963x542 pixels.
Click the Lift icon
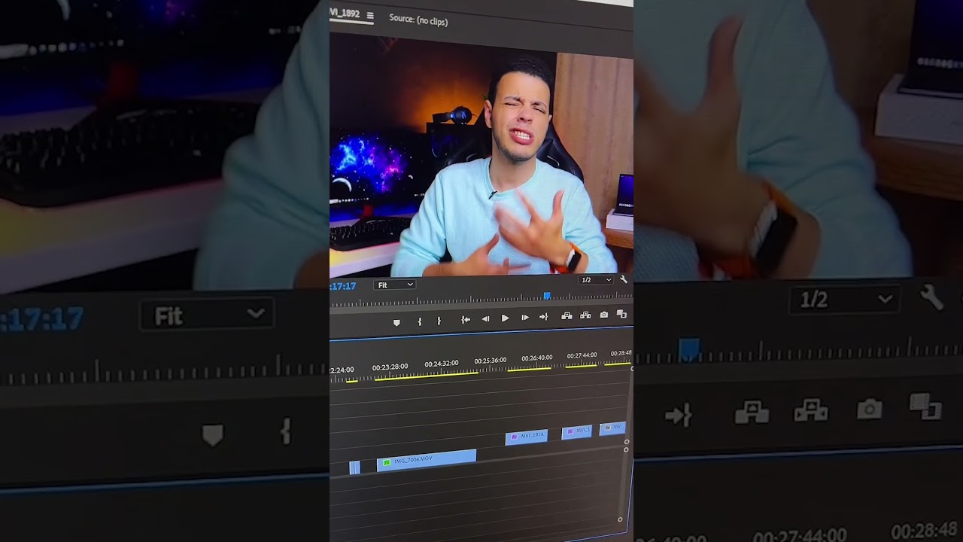tap(567, 315)
